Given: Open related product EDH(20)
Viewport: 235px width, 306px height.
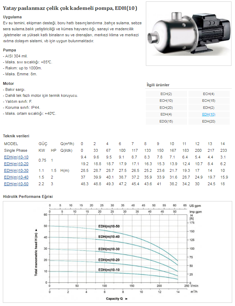Looking at the screenshot, I should tap(209, 121).
